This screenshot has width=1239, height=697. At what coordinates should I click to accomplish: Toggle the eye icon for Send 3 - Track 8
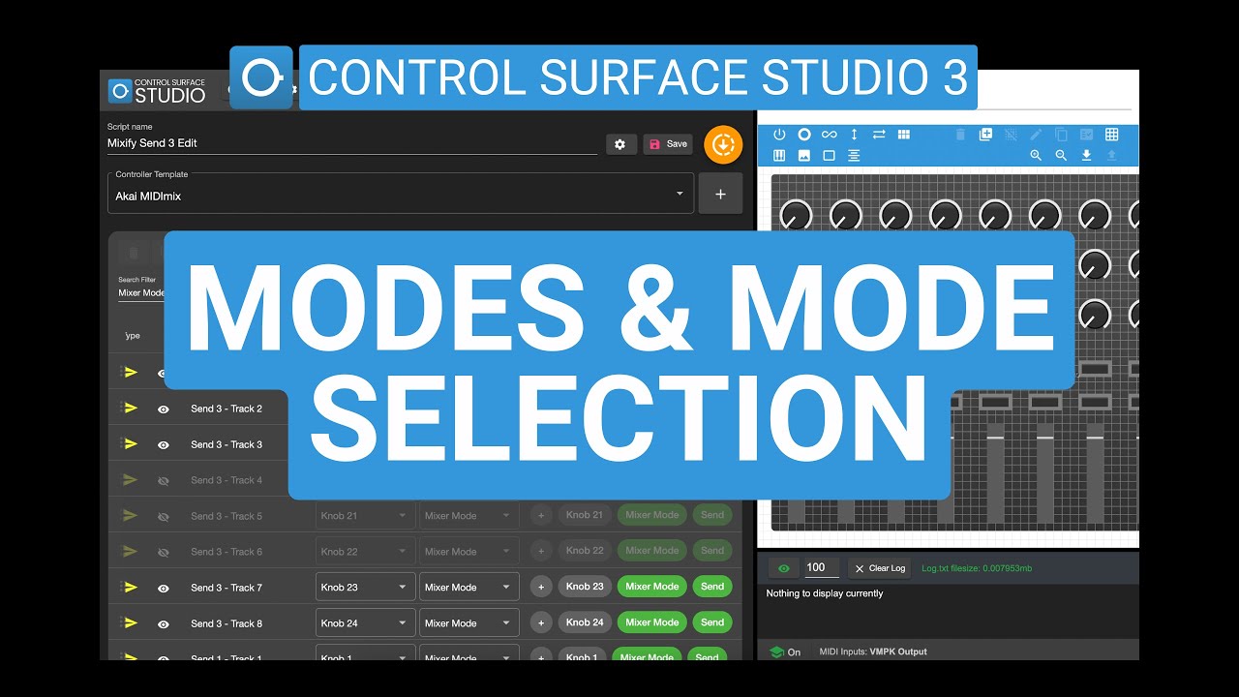pos(164,624)
